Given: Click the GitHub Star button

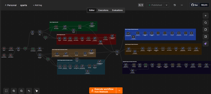Looking at the screenshot, I should pyautogui.click(x=195, y=5).
